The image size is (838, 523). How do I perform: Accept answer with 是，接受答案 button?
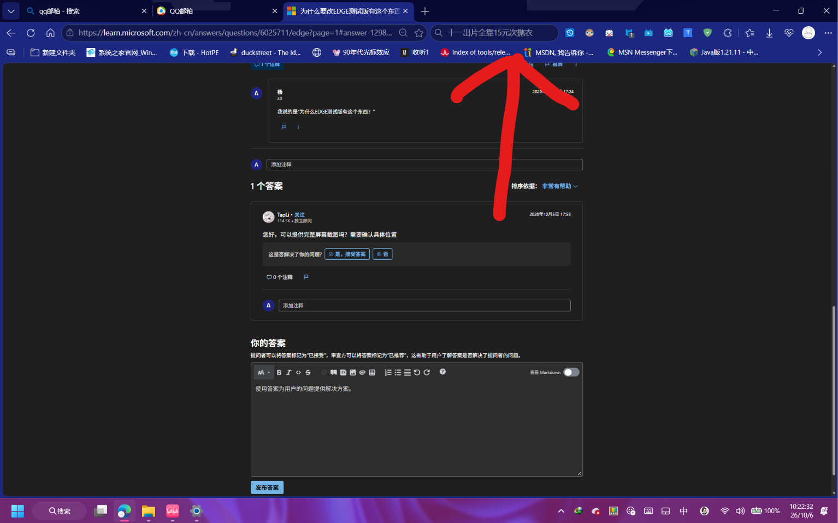pos(347,254)
